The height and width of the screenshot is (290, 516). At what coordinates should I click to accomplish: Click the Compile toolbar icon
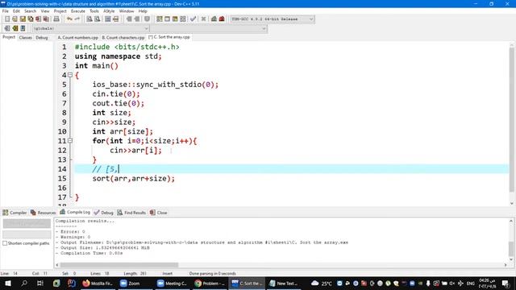pos(160,19)
